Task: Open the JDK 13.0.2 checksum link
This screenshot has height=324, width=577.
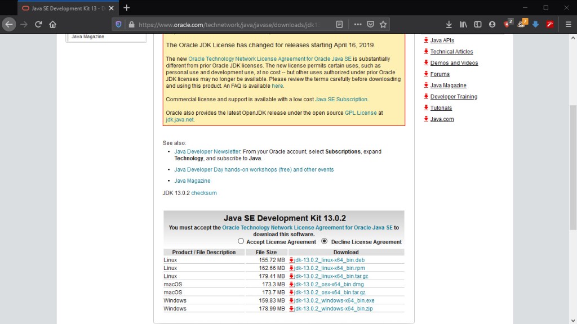Action: pos(204,193)
